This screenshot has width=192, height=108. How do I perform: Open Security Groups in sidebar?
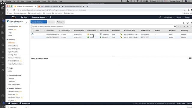[x=13, y=91]
